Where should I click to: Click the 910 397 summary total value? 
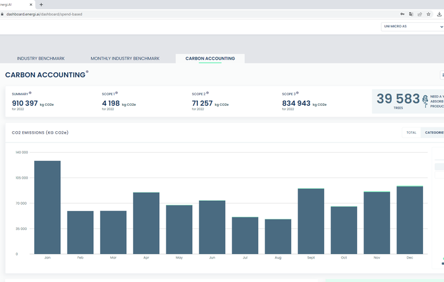[25, 103]
